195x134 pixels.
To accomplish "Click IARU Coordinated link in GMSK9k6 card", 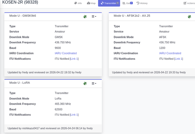I will 66,53.
